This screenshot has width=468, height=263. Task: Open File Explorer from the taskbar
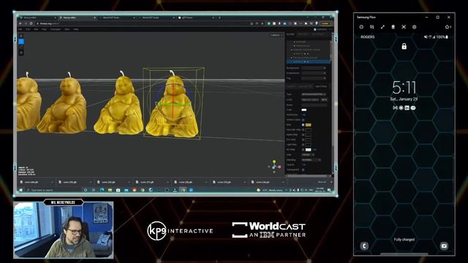point(110,190)
